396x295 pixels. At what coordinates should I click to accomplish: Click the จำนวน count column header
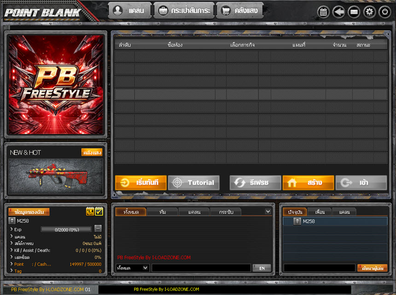point(339,45)
